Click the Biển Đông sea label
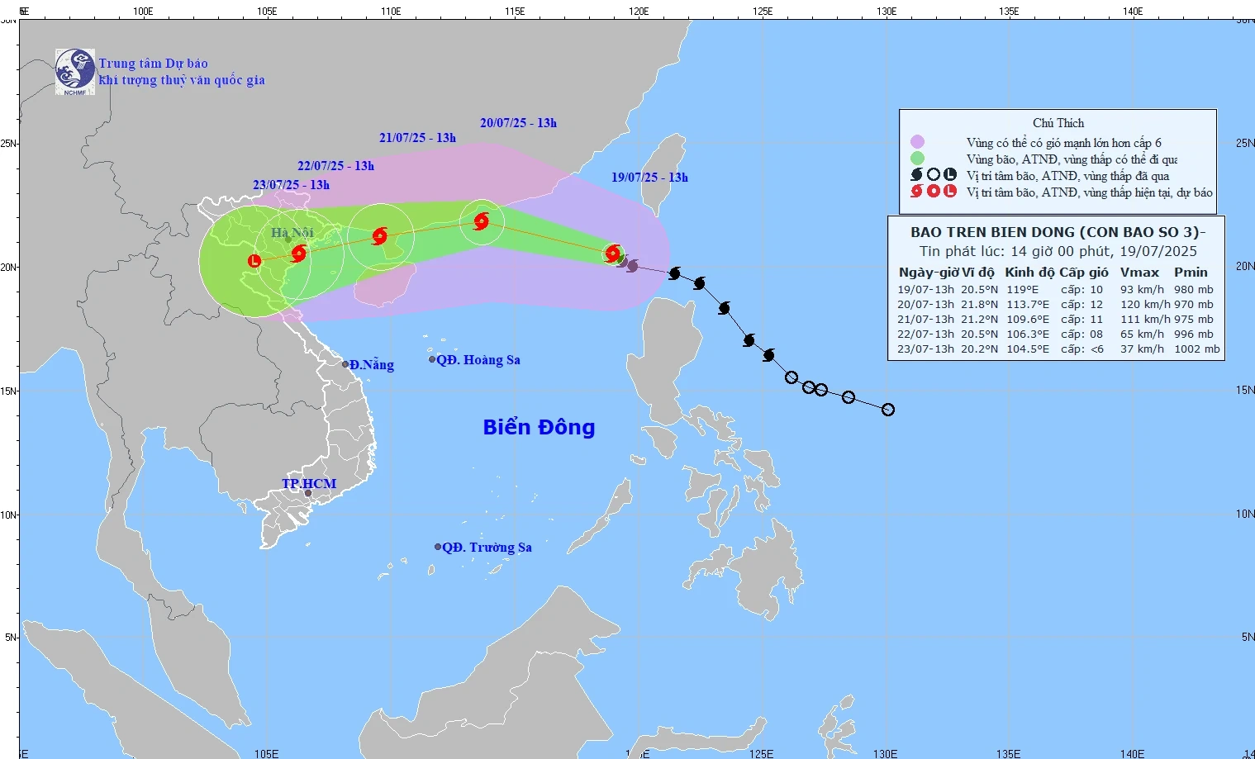Viewport: 1255px width, 759px height. point(539,427)
